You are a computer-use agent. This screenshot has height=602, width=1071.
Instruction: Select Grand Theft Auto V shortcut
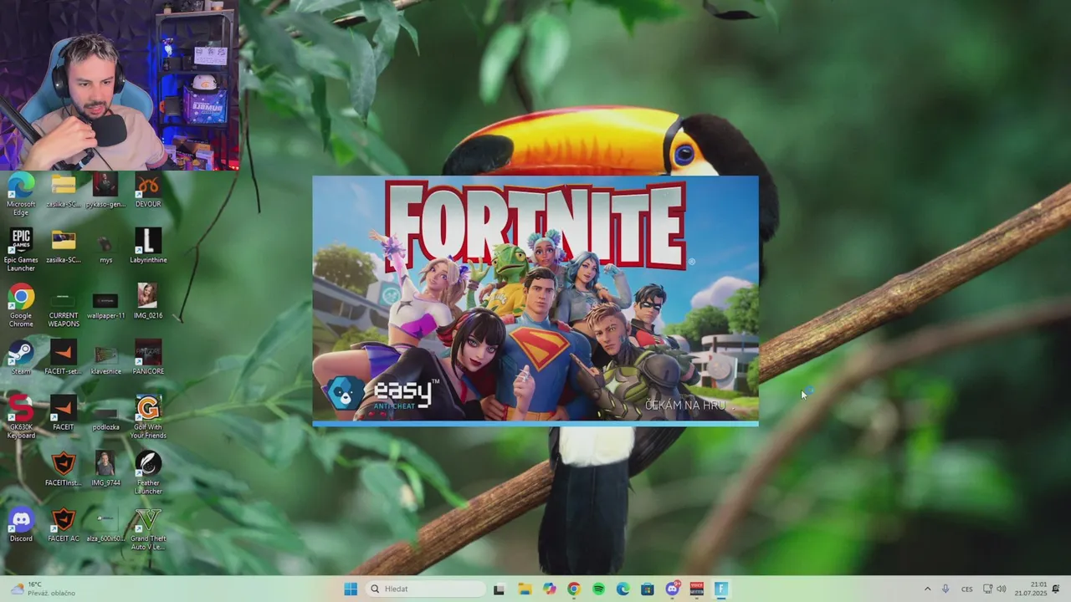(x=148, y=529)
